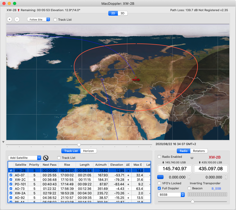This screenshot has width=236, height=210.
Task: Click the red XW-2B label in Radio panel
Action: click(214, 157)
